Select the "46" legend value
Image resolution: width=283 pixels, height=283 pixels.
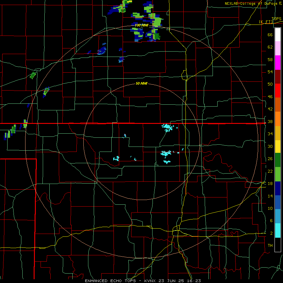tap(270, 97)
